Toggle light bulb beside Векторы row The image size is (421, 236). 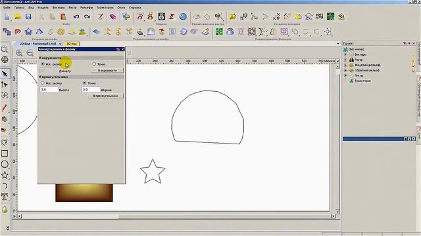(413, 54)
